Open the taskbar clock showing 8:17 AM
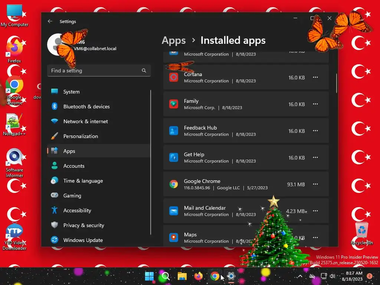The image size is (380, 285). (x=353, y=276)
